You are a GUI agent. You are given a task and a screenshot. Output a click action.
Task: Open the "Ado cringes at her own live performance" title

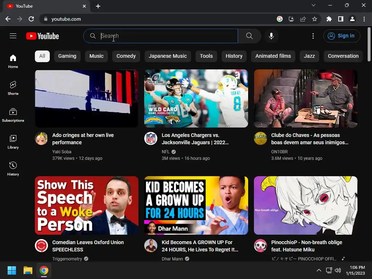click(83, 139)
